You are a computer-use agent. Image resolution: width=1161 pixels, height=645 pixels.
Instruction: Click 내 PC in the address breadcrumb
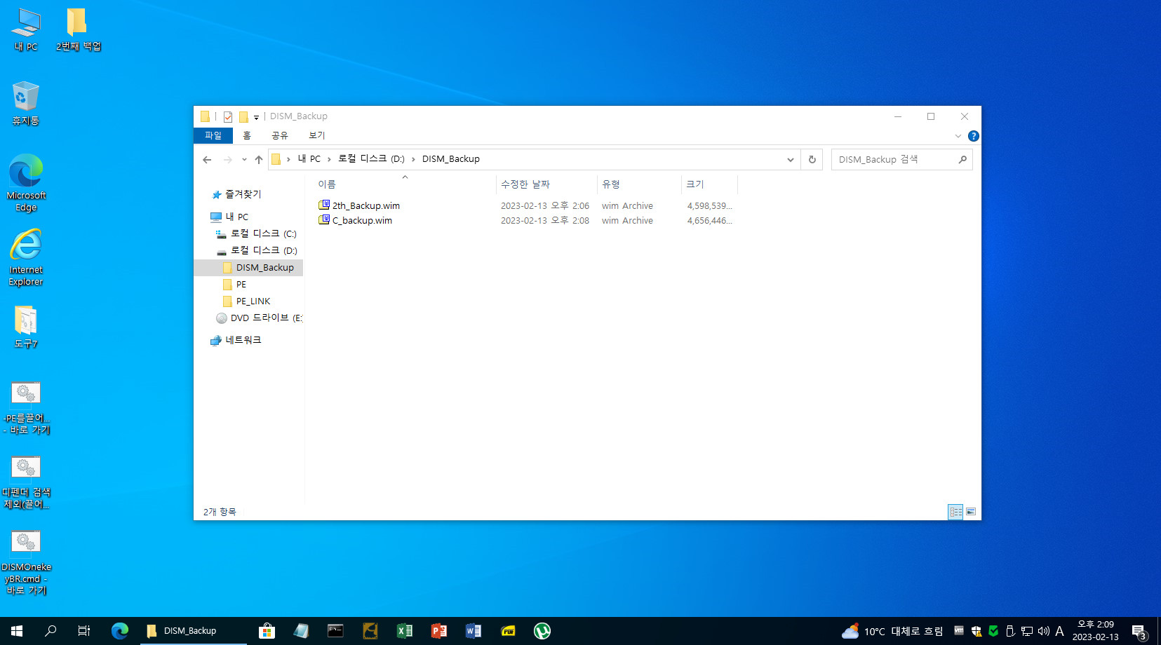[309, 159]
